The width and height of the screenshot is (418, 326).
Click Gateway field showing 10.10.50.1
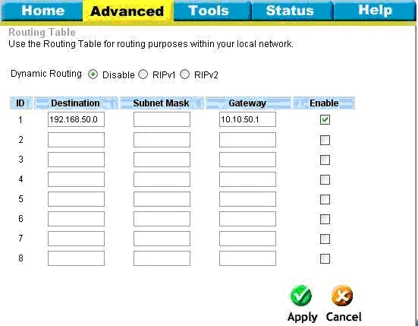247,119
